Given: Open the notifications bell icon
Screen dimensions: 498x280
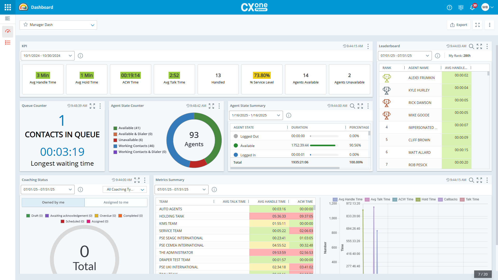Looking at the screenshot, I should 473,7.
